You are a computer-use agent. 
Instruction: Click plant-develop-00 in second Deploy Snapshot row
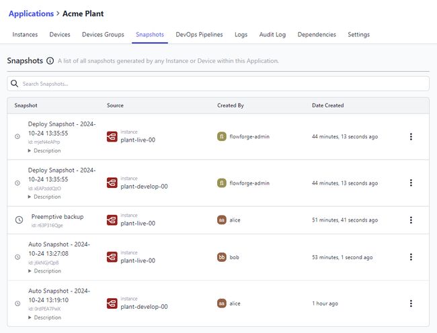tap(144, 186)
